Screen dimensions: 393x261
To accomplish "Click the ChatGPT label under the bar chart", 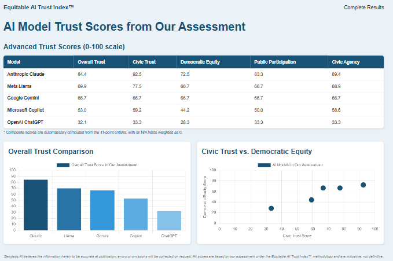I will pyautogui.click(x=169, y=236).
